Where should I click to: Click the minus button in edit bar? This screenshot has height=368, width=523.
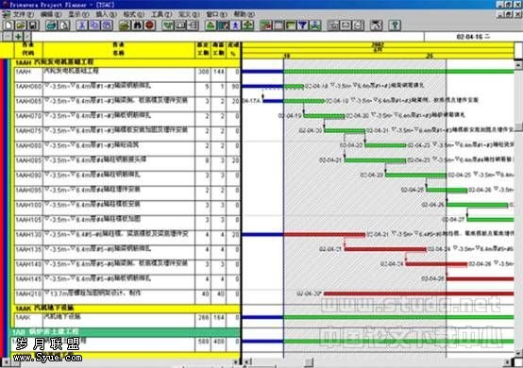click(x=8, y=37)
